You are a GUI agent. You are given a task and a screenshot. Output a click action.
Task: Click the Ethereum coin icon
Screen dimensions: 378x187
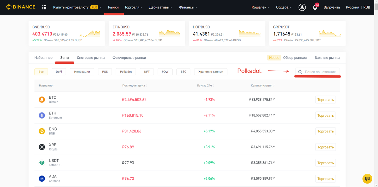tap(42, 115)
